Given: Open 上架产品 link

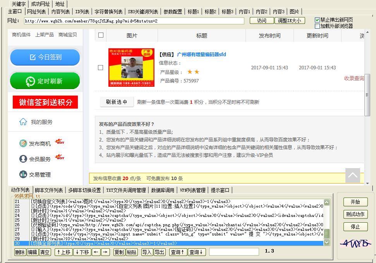Looking at the screenshot, I should (45, 35).
